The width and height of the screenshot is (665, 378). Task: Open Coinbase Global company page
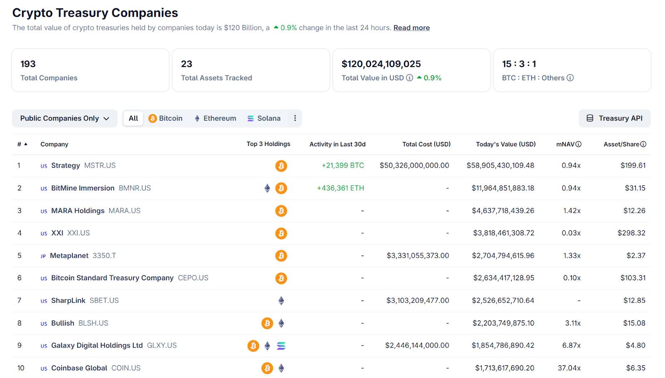pos(79,368)
